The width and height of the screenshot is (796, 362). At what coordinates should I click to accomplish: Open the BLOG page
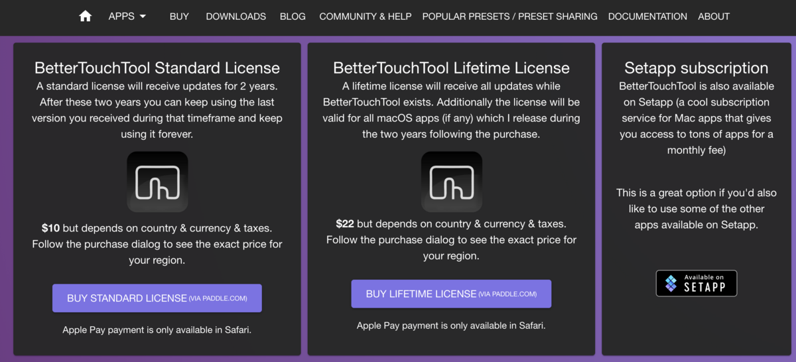point(293,16)
